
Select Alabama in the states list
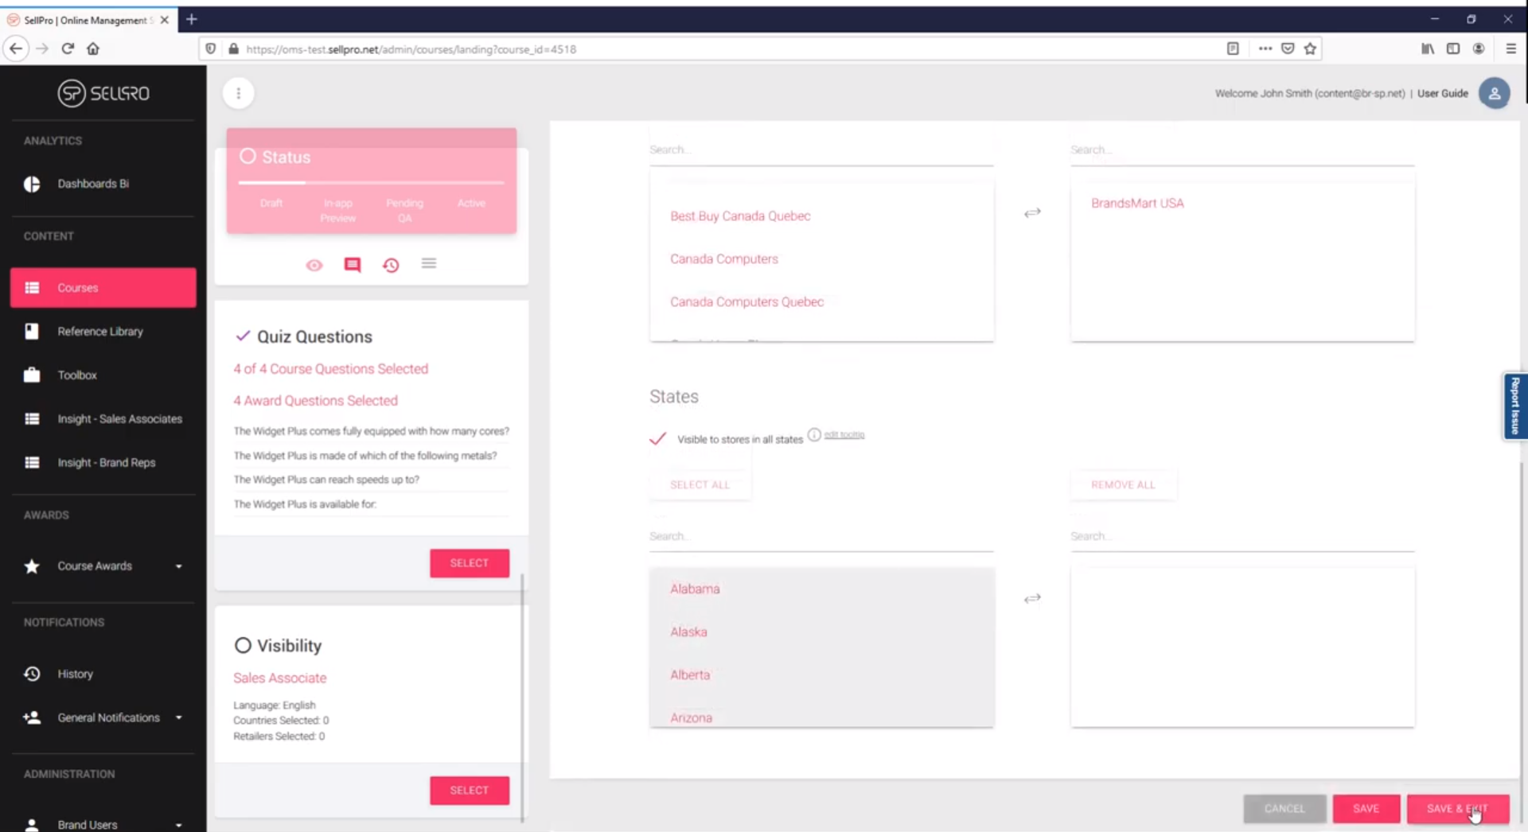coord(695,589)
